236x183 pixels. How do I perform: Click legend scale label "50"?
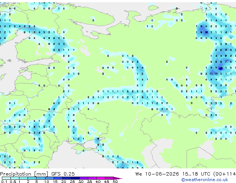[115, 182]
